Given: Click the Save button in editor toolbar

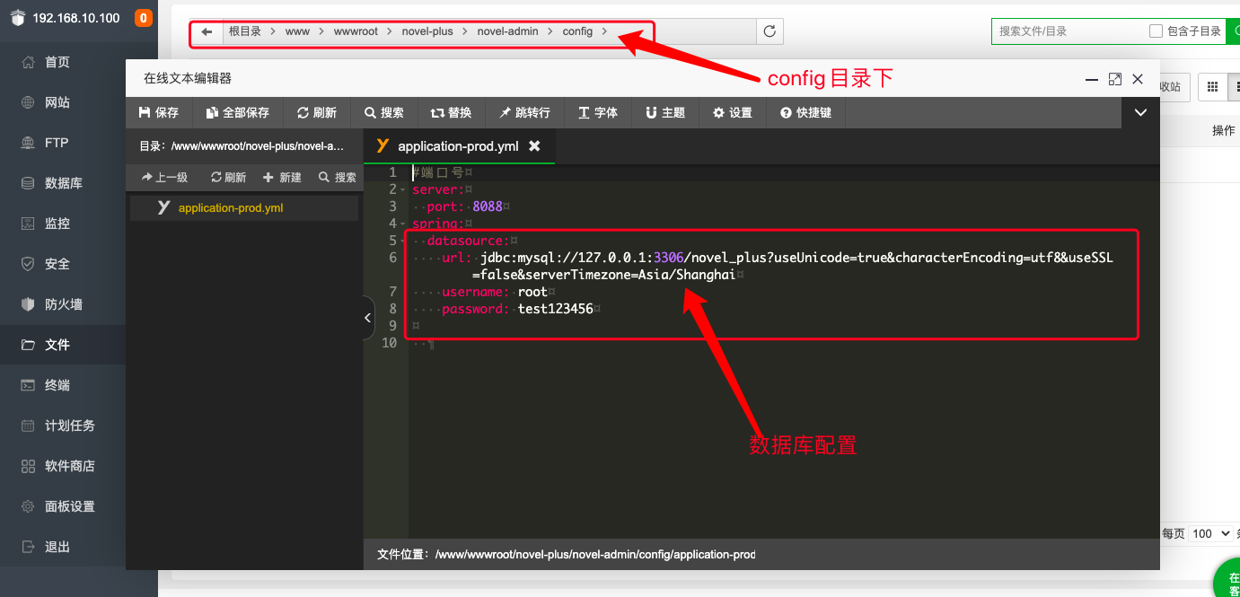Looking at the screenshot, I should coord(159,112).
